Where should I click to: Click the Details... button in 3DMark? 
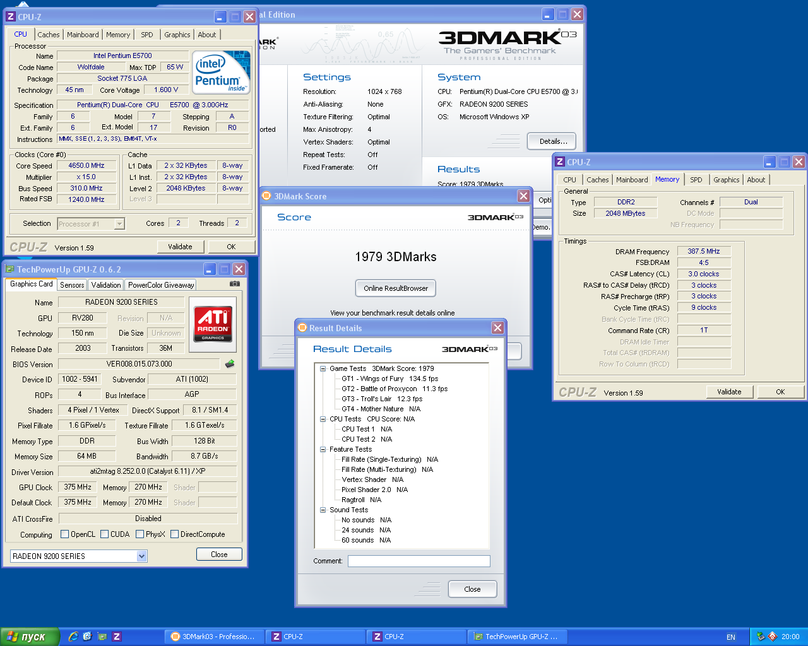(553, 141)
